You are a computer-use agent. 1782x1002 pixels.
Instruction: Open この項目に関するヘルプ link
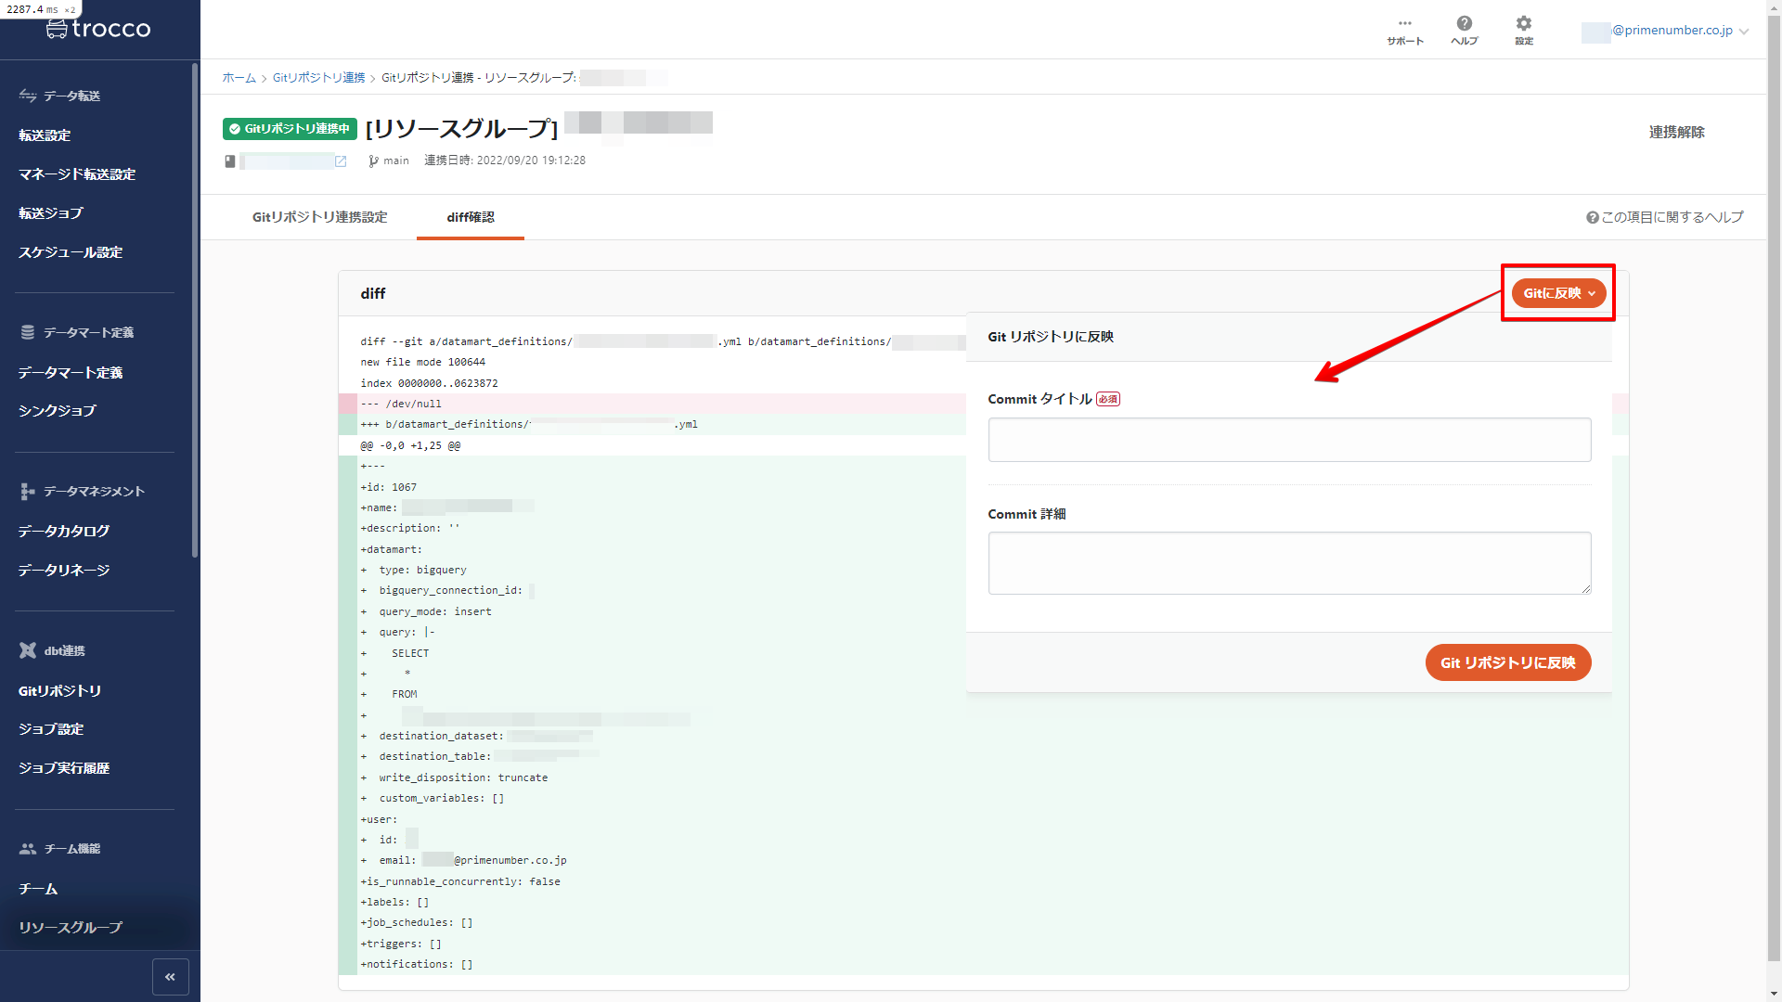1672,217
